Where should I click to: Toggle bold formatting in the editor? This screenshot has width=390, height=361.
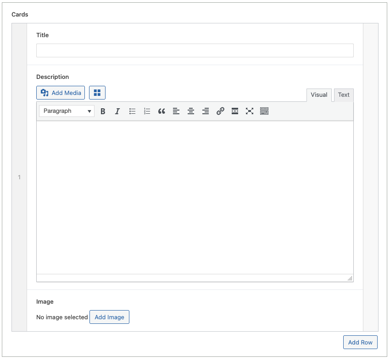(103, 111)
